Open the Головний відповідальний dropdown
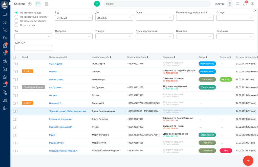 pyautogui.click(x=195, y=18)
